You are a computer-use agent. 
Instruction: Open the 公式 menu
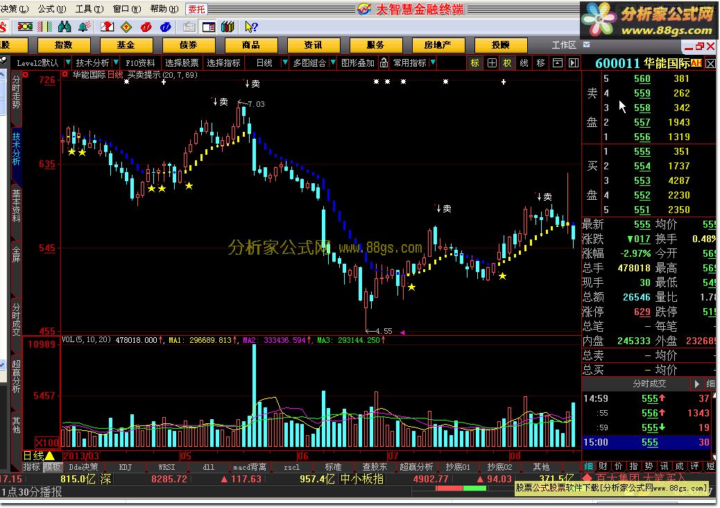pos(52,9)
